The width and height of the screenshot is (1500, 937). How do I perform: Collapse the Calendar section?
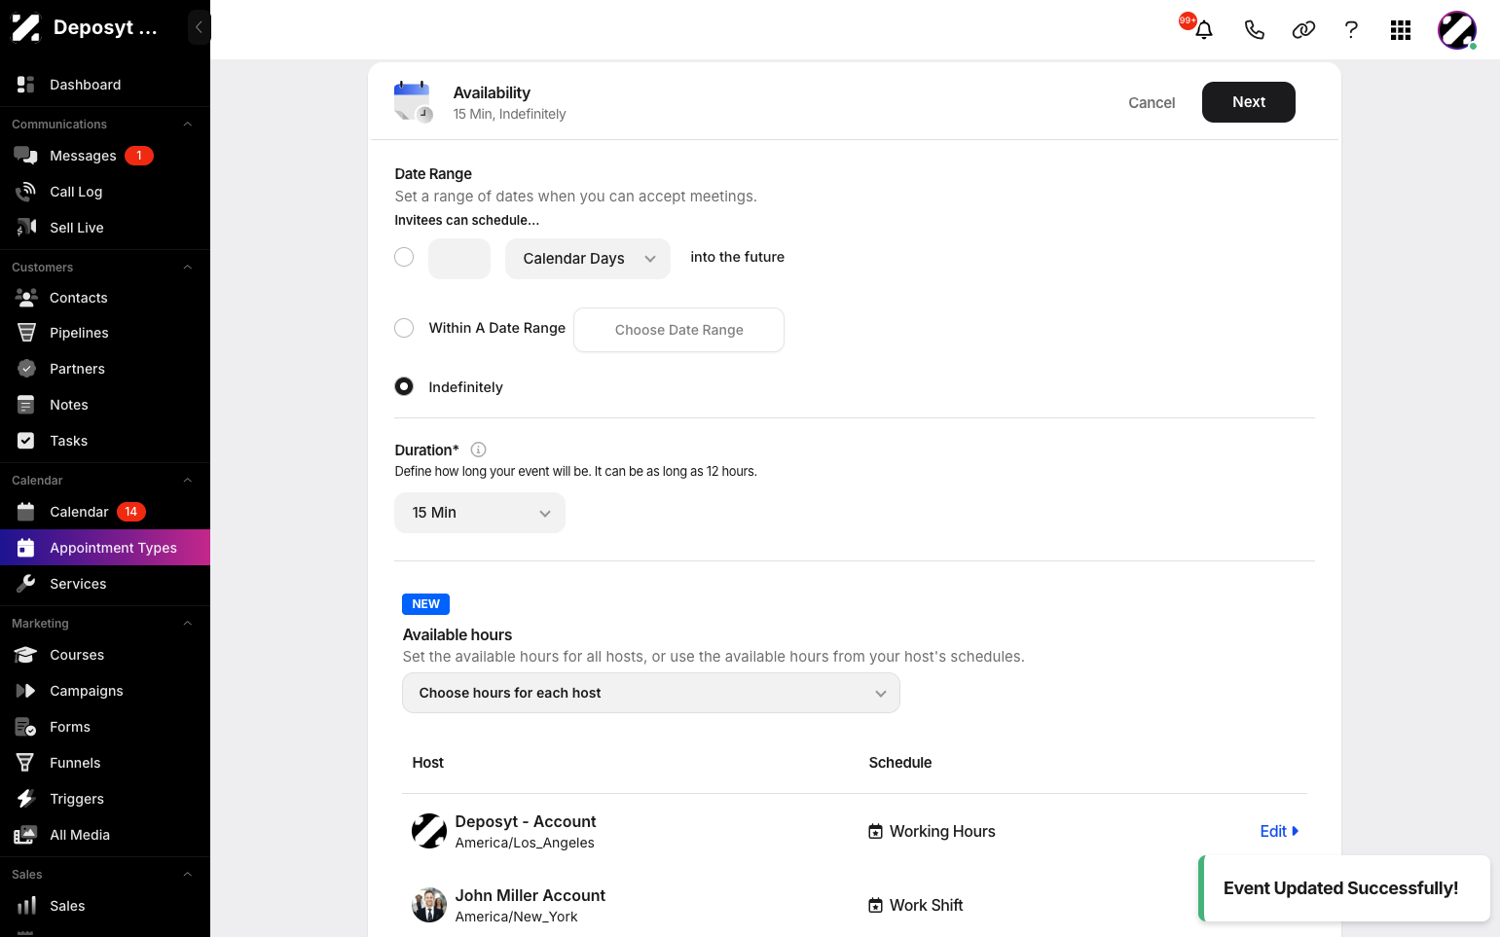tap(188, 481)
